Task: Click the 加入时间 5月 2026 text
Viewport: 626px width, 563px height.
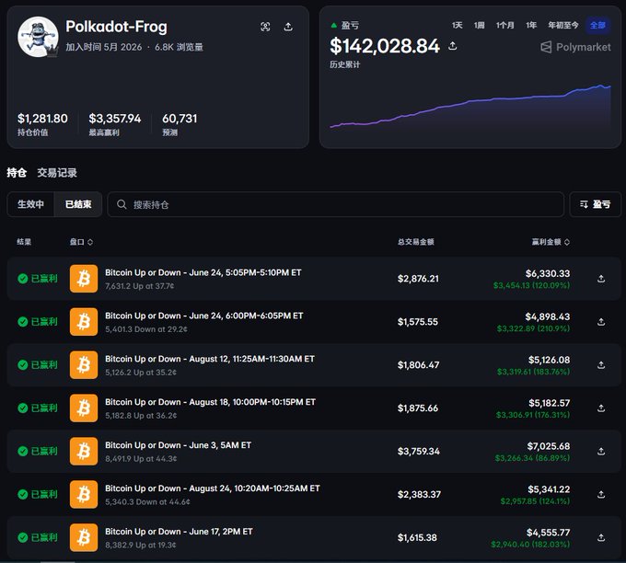Action: 104,47
